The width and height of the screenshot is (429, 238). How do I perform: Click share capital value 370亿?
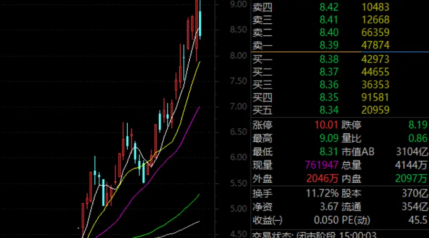[x=415, y=193]
